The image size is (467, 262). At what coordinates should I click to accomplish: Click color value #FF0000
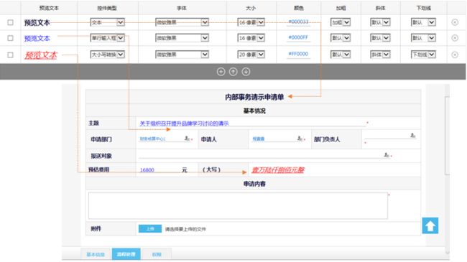(x=298, y=54)
